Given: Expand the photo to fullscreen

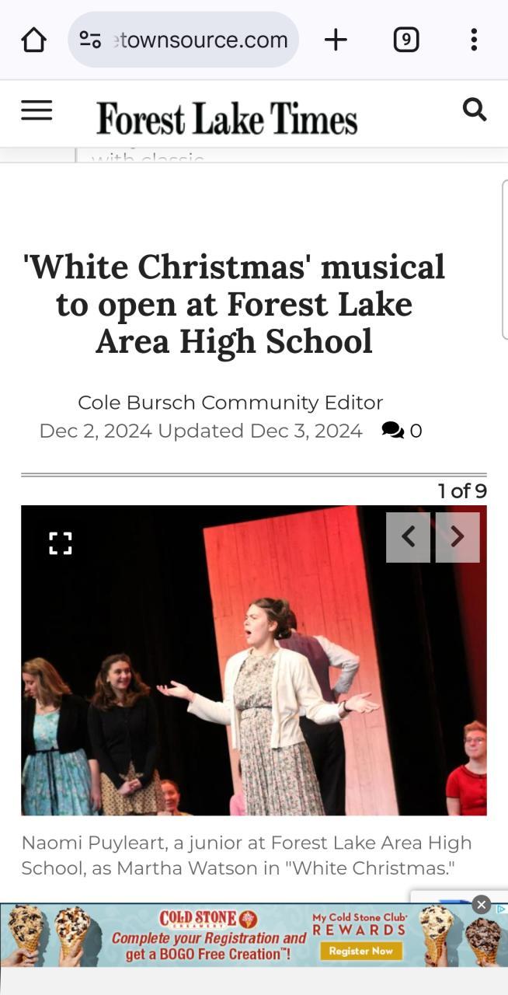Looking at the screenshot, I should point(61,543).
